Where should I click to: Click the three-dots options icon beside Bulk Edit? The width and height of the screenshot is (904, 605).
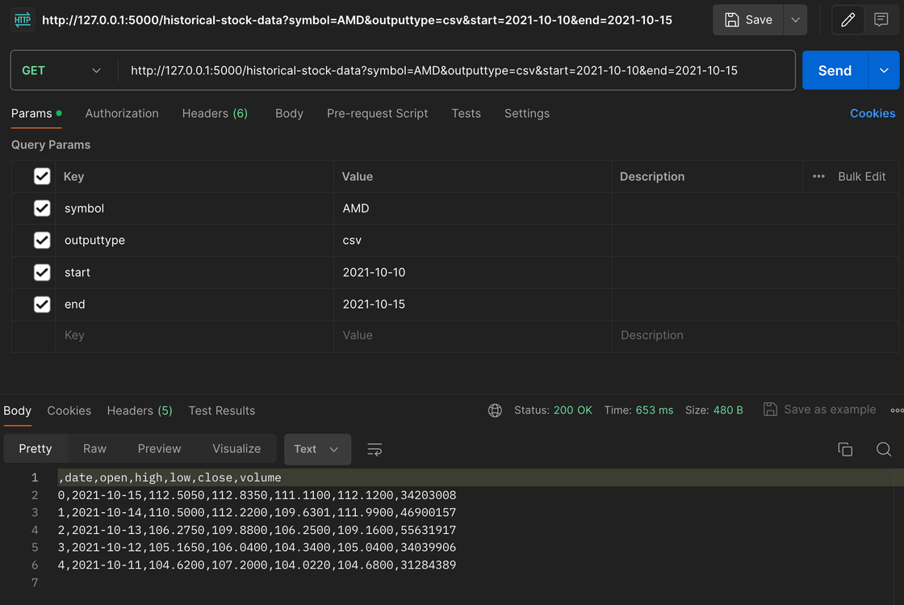[x=818, y=176]
